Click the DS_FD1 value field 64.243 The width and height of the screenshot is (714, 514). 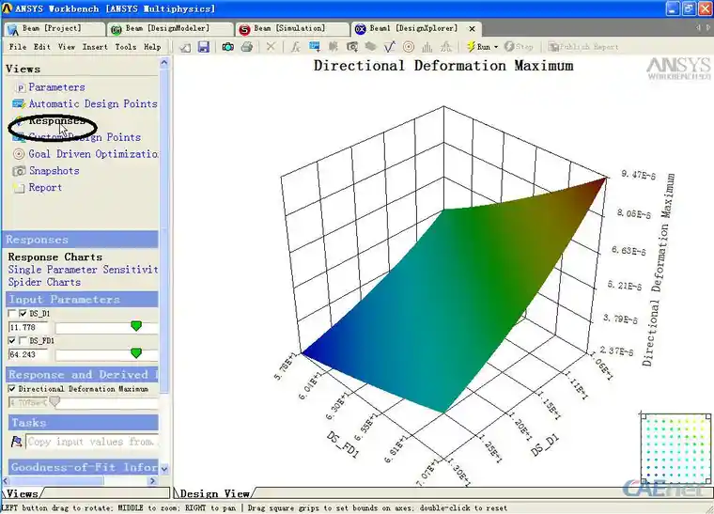[28, 354]
